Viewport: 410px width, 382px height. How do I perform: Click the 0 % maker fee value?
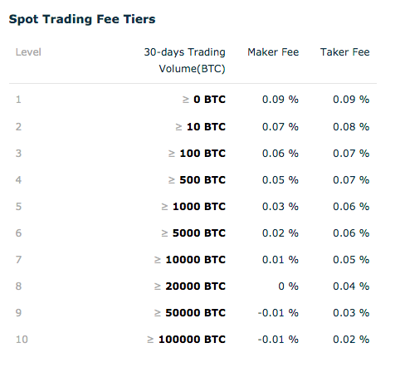[x=288, y=286]
